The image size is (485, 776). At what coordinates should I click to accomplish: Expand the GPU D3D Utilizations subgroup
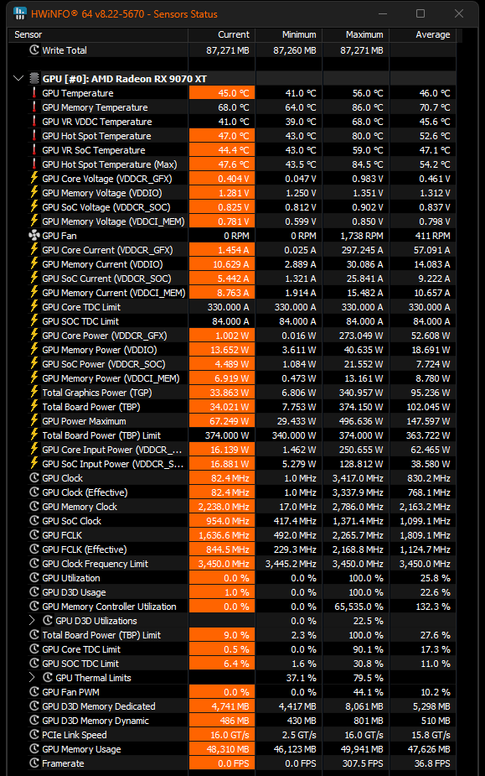point(32,621)
